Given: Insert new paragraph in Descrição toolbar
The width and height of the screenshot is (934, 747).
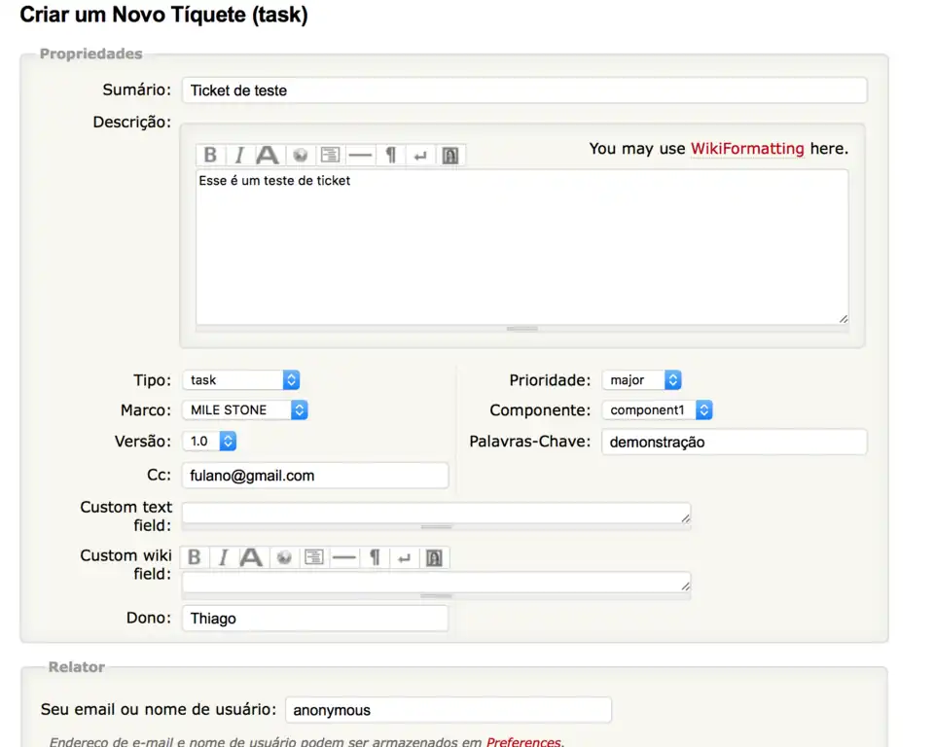Looking at the screenshot, I should tap(390, 156).
